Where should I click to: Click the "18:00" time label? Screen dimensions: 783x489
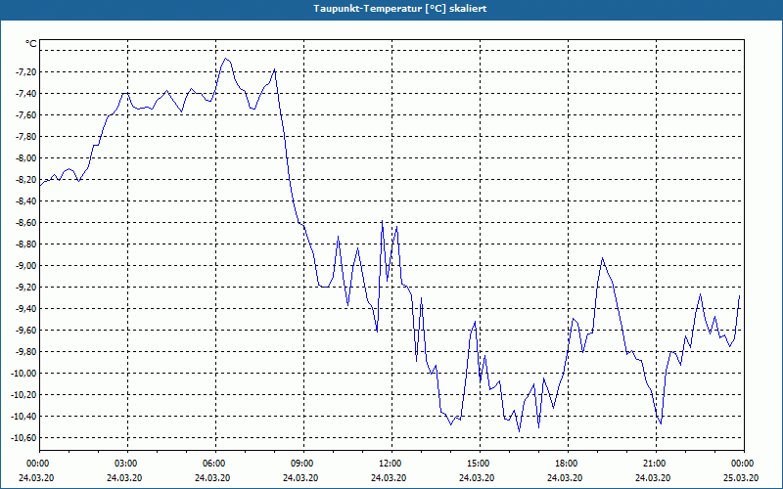click(567, 464)
